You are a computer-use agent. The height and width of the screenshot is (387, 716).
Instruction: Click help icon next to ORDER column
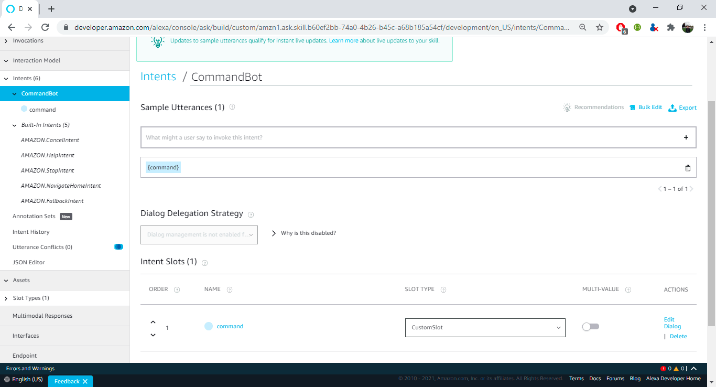click(177, 289)
